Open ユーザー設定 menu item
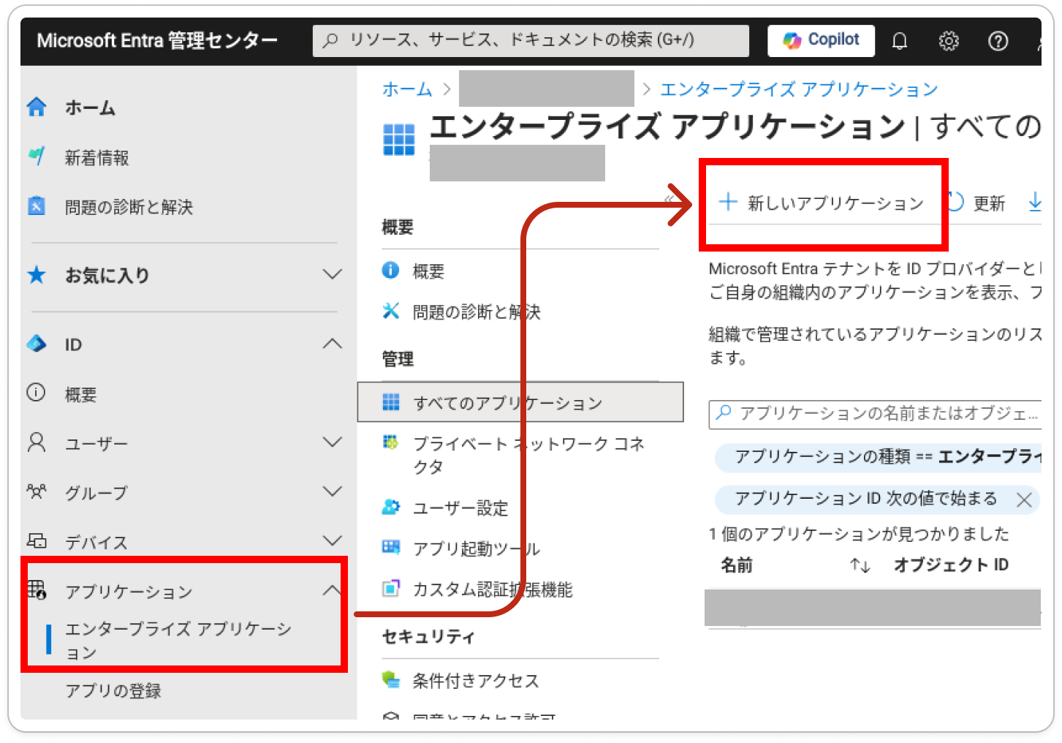Viewport: 1062px width, 743px height. click(460, 508)
